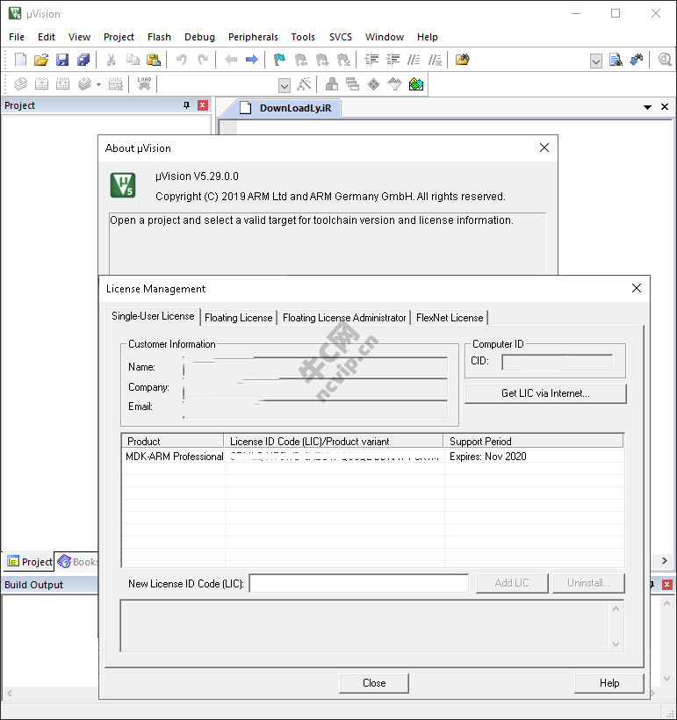Click the Paste clipboard icon
The height and width of the screenshot is (720, 677).
(154, 60)
